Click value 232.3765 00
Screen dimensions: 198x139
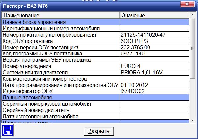point(135,48)
